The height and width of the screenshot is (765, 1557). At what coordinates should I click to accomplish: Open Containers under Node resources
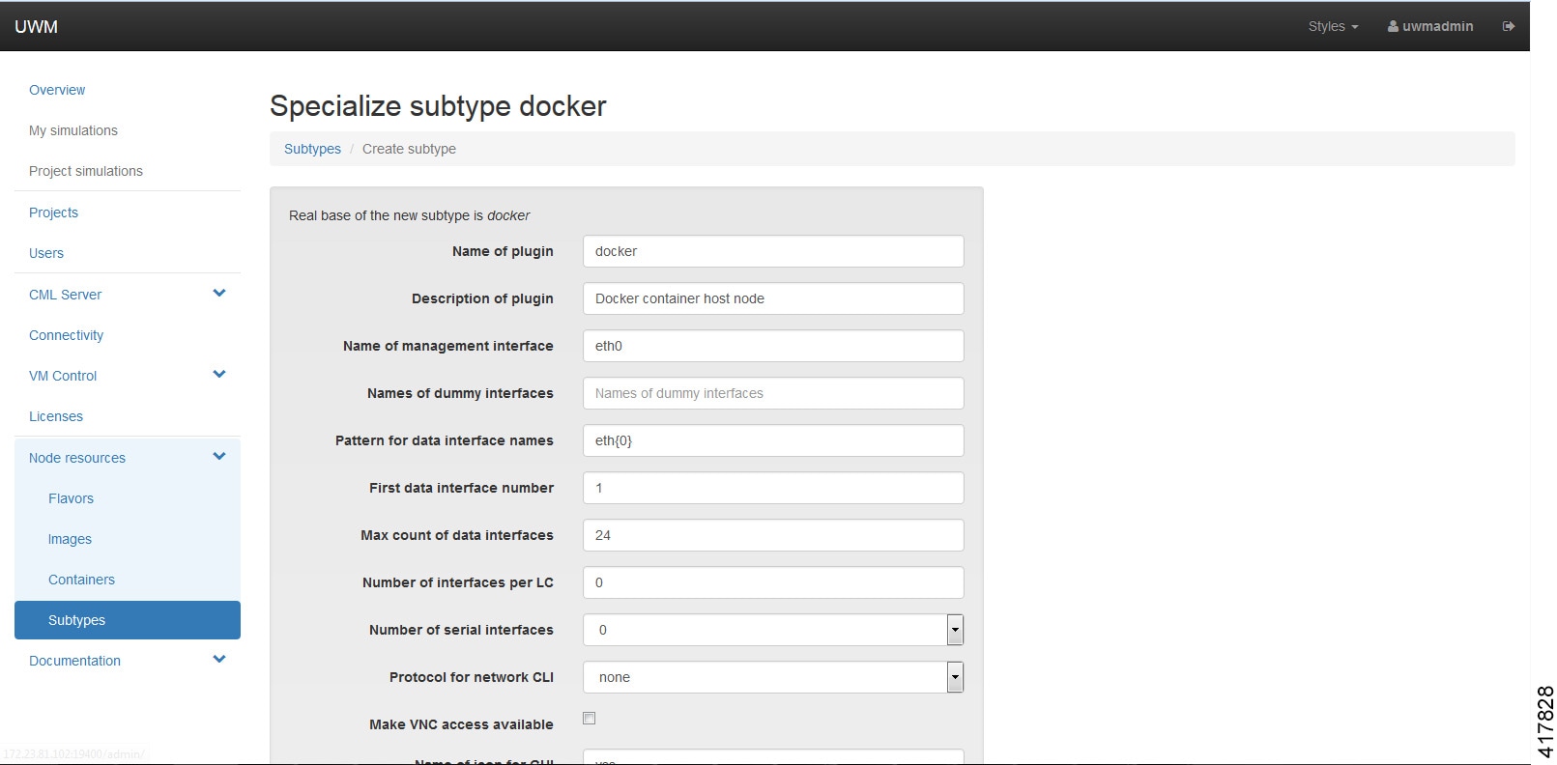[81, 580]
